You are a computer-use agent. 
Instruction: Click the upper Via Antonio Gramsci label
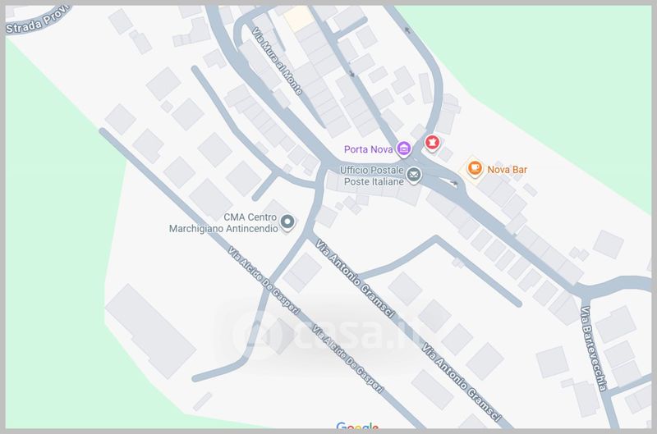(x=355, y=279)
